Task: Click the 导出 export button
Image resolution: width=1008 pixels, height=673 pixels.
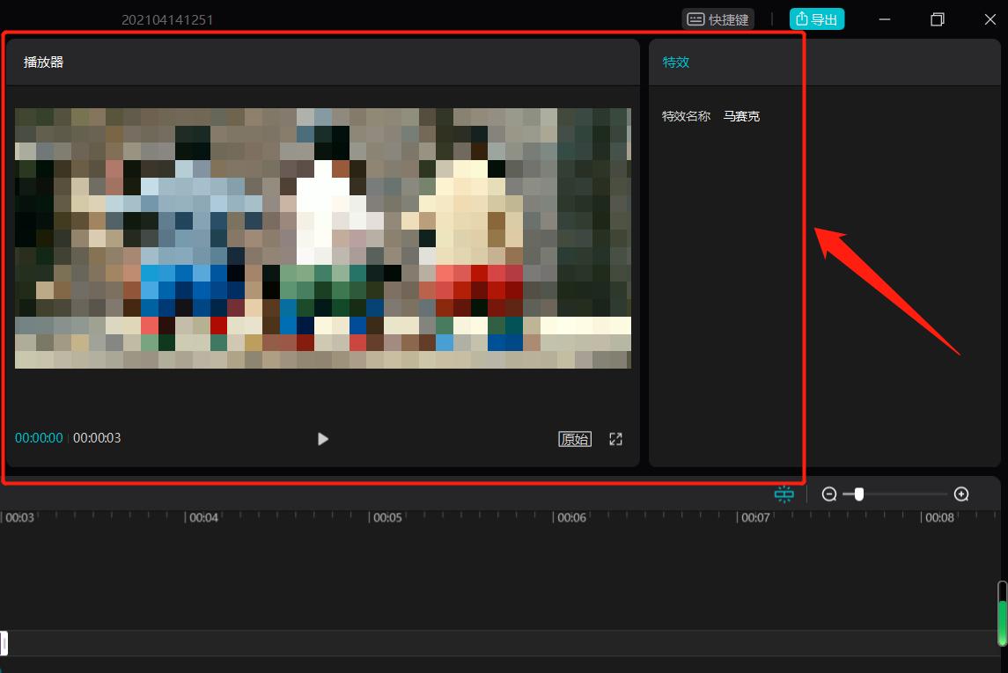Action: (x=817, y=19)
